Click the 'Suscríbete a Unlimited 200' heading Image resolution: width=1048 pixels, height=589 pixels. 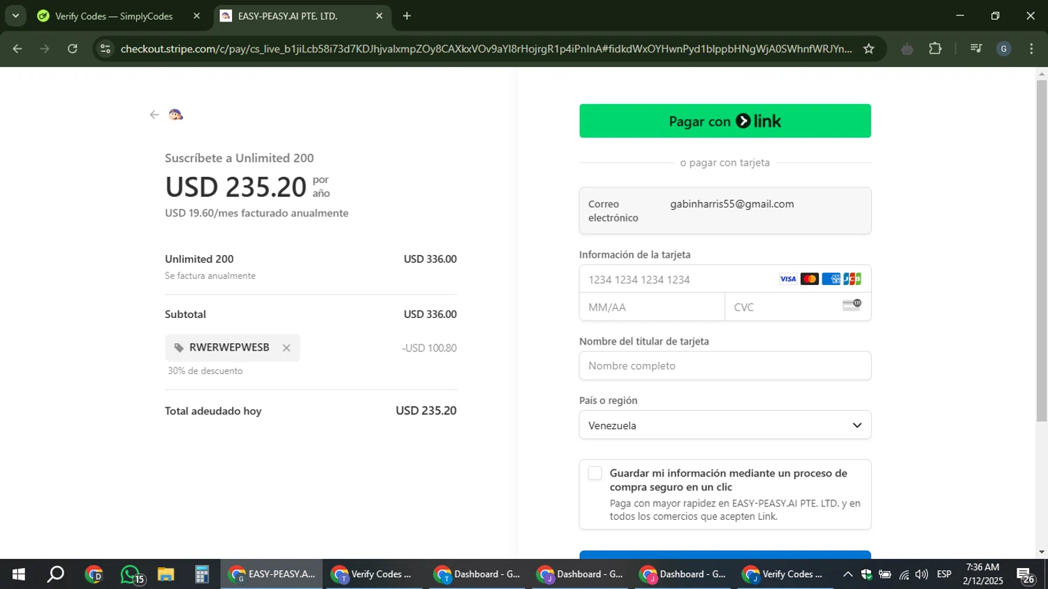(239, 158)
